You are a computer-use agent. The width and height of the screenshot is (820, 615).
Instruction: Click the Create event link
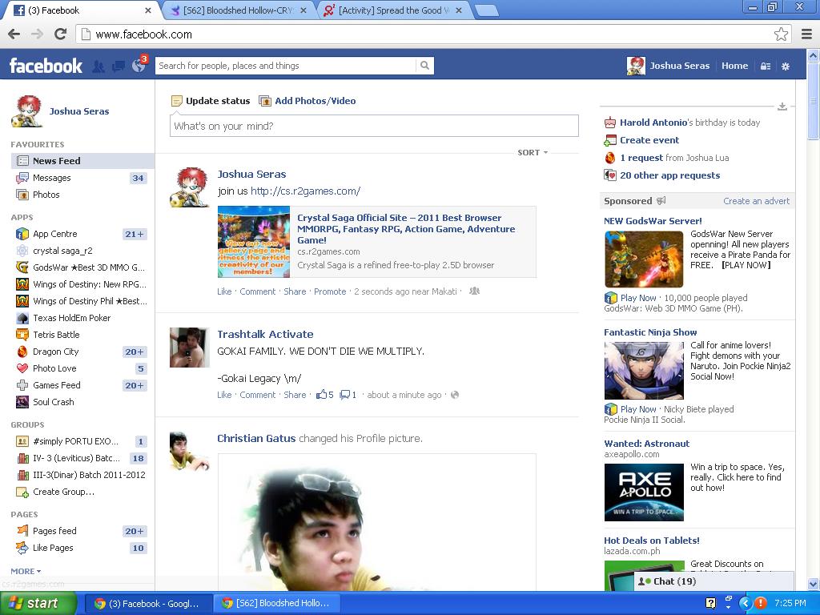tap(649, 140)
